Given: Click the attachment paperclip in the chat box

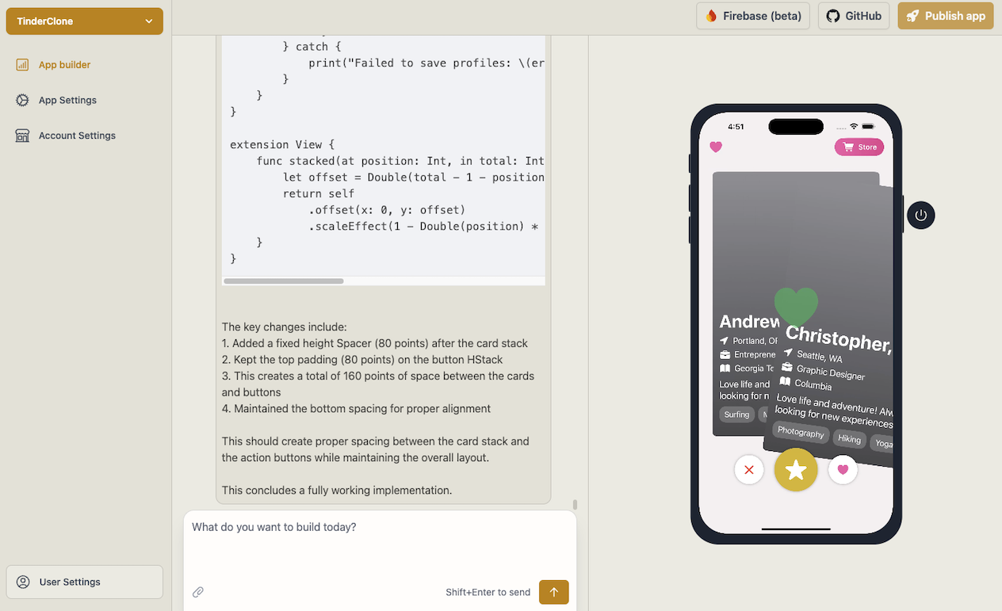Looking at the screenshot, I should coord(198,591).
